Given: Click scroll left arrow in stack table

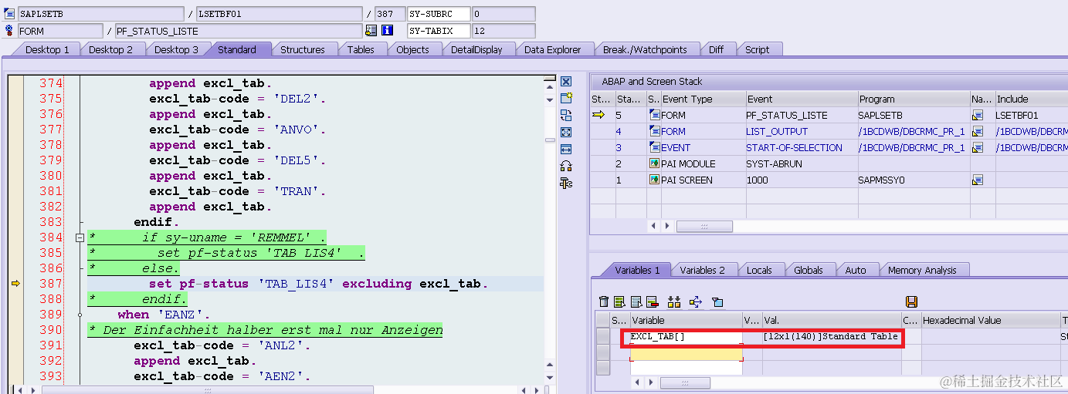Looking at the screenshot, I should coord(655,226).
